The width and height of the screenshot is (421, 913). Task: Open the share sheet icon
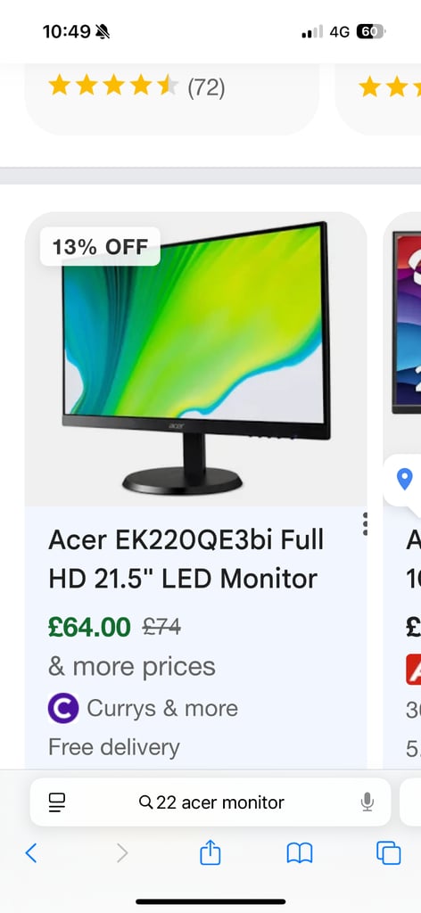pyautogui.click(x=210, y=851)
